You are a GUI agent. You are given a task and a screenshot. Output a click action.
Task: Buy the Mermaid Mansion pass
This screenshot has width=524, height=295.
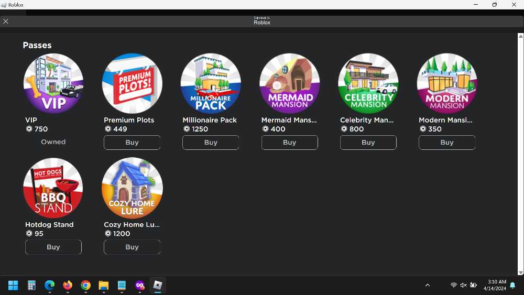[289, 143]
